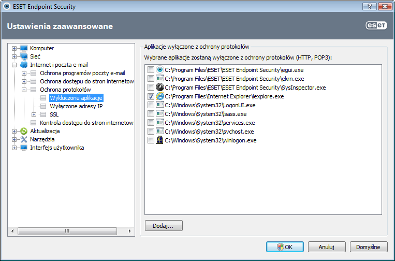Select Wyłączone adresy IP tree item
The image size is (395, 261).
point(76,106)
